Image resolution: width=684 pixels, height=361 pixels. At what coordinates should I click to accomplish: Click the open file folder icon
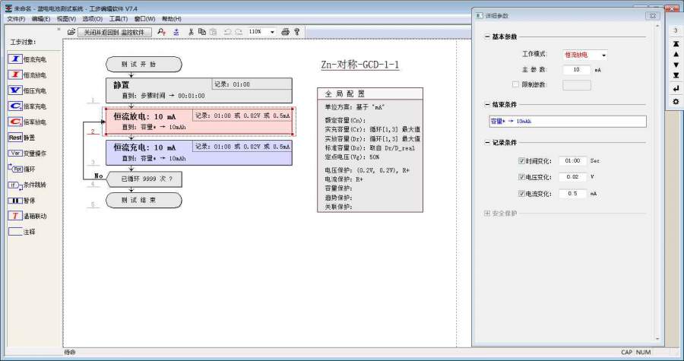[x=71, y=32]
